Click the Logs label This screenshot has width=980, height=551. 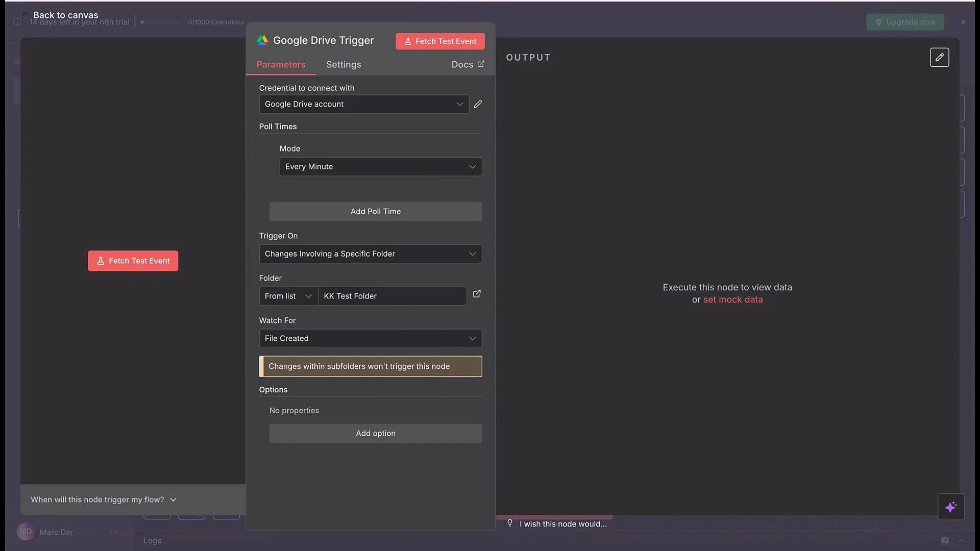[153, 541]
